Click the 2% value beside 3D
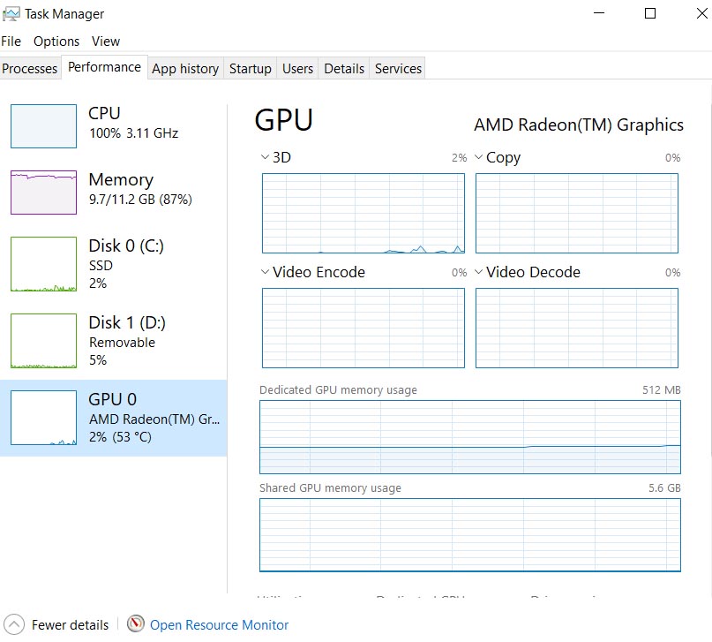Screen dimensions: 712x642 pos(459,158)
